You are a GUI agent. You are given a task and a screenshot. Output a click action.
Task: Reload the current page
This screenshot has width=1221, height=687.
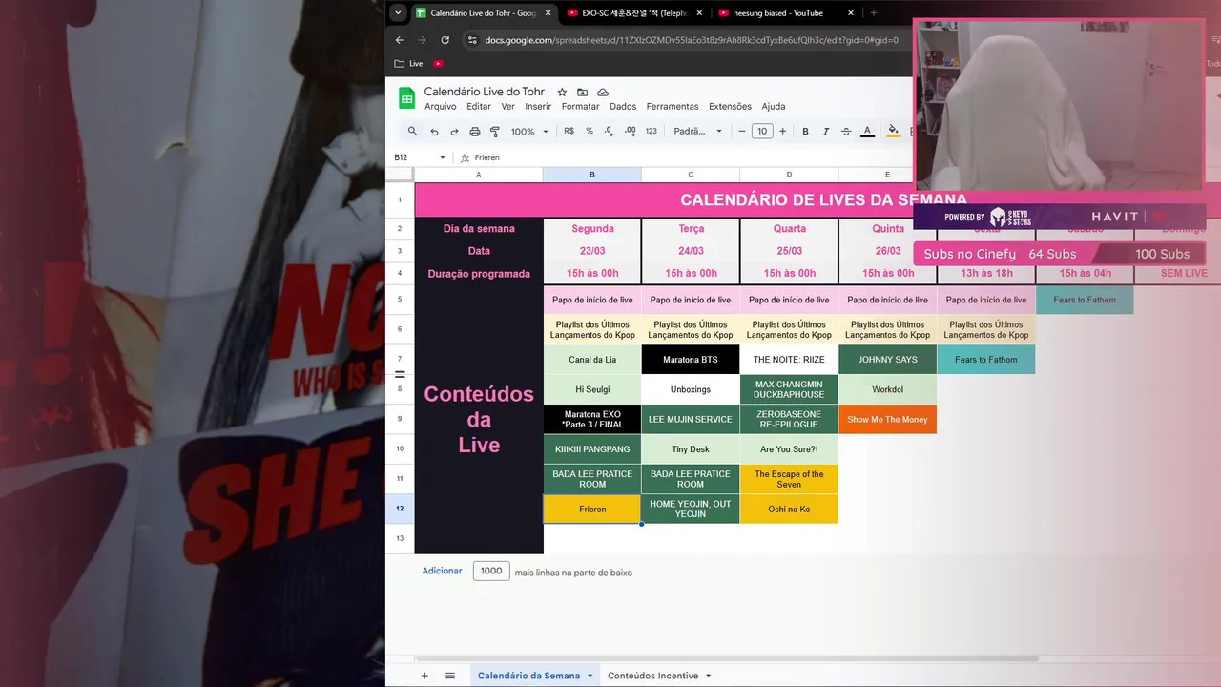[445, 40]
